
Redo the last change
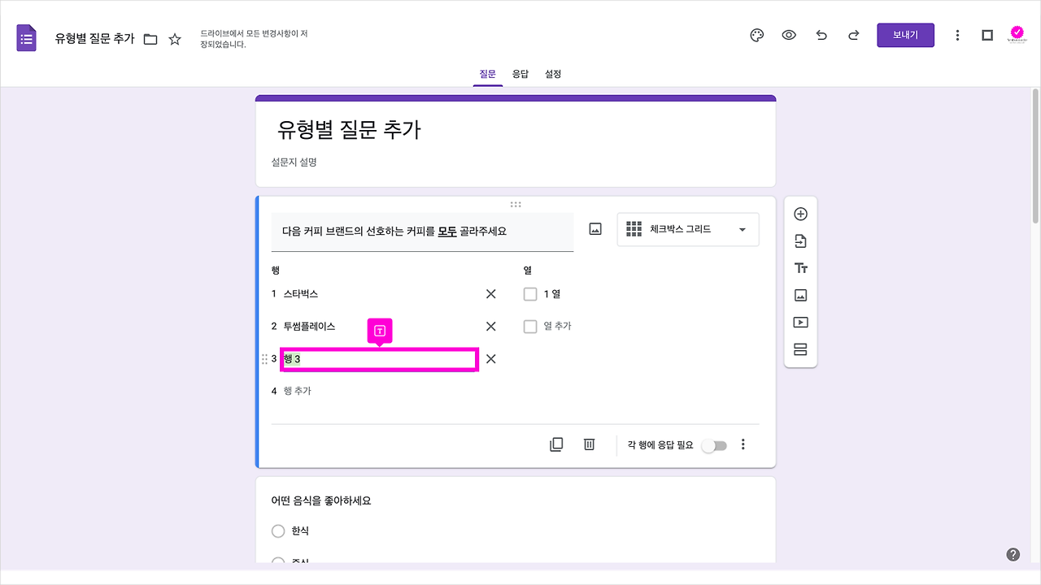tap(853, 35)
